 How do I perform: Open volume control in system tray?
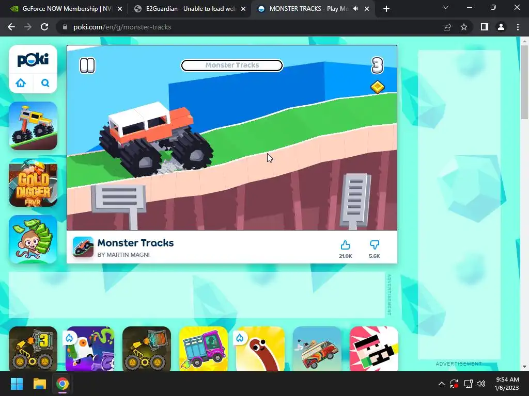481,384
